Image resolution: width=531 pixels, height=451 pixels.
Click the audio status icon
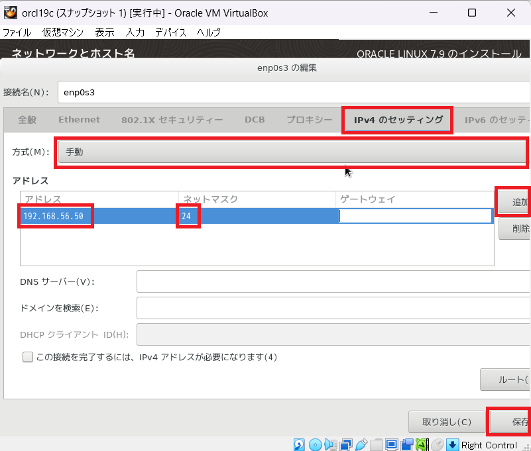click(x=331, y=444)
